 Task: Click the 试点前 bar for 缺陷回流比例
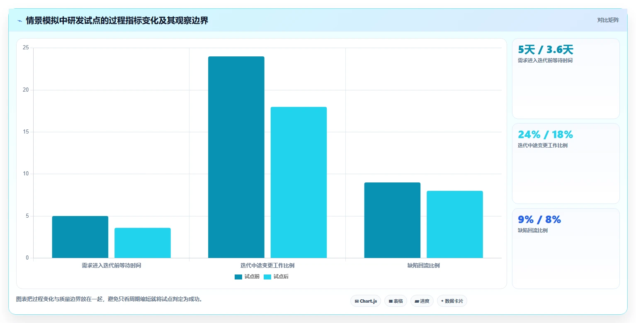click(x=392, y=220)
